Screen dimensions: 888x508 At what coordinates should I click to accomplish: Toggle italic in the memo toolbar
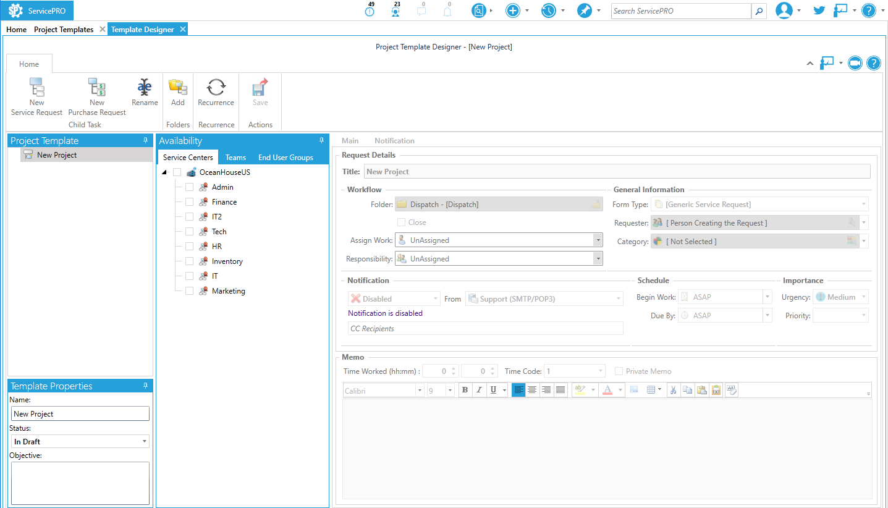tap(478, 390)
